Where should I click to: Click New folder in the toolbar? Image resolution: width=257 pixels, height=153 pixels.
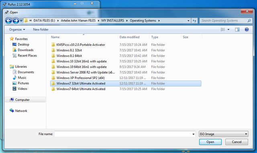tap(41, 29)
